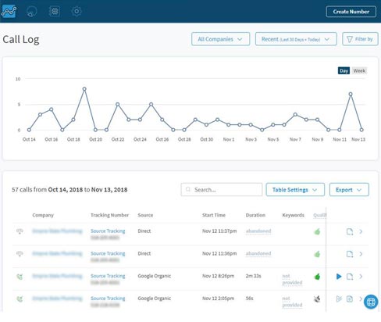Open Source Tracking link for Nov 12 11:37pm call
The width and height of the screenshot is (381, 322).
point(108,231)
